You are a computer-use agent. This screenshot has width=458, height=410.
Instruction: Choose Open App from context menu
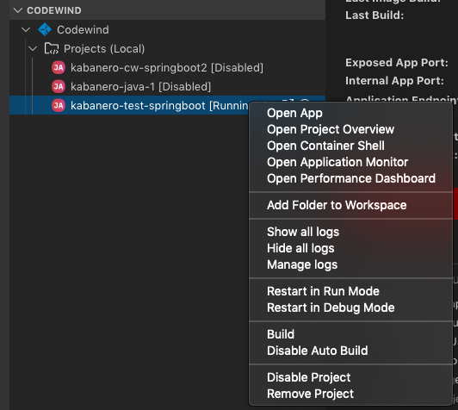point(350,113)
